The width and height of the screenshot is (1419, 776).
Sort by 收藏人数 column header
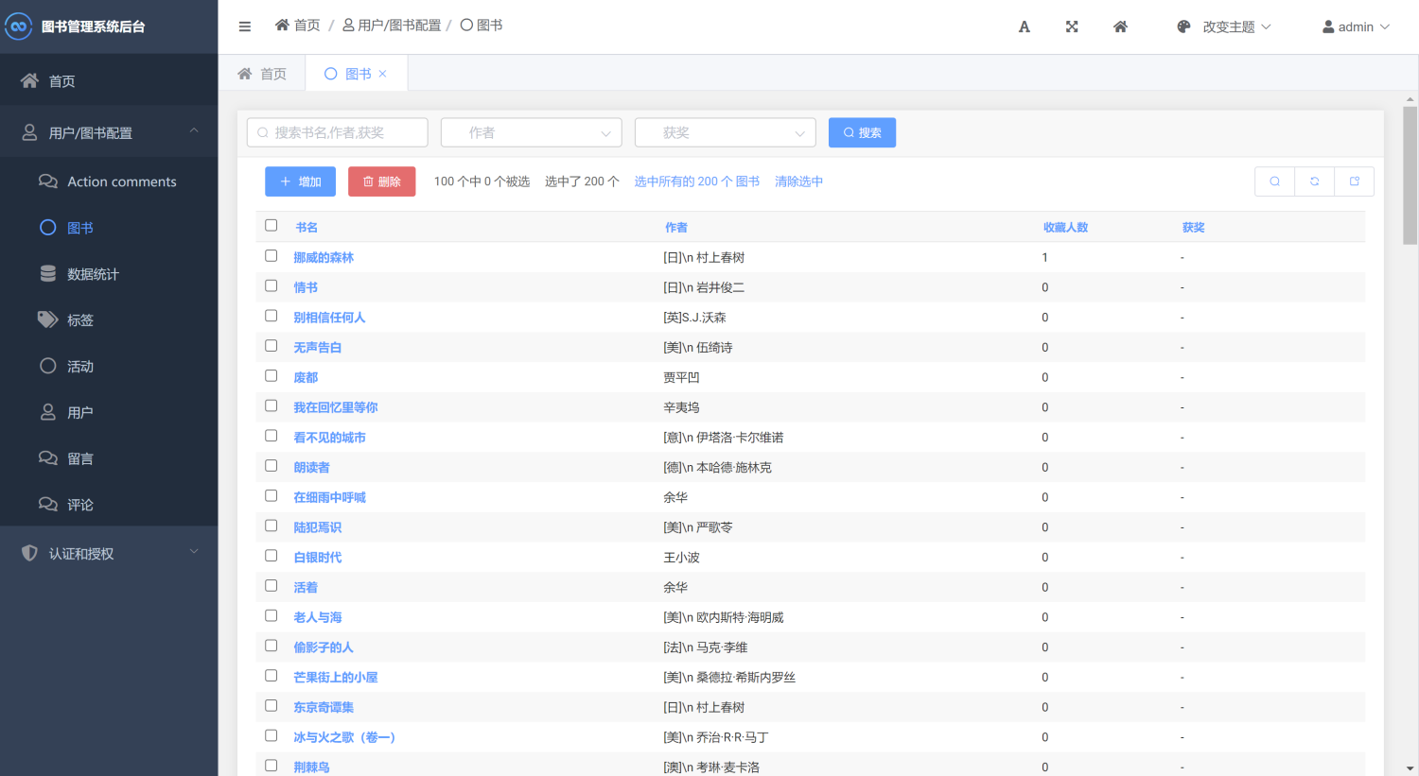1066,228
